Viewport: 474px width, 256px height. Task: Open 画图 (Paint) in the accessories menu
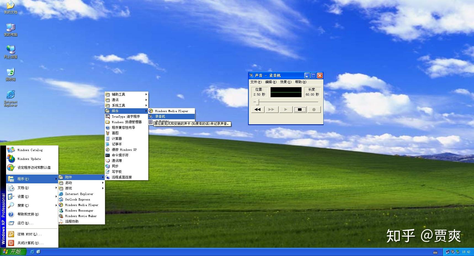click(x=127, y=133)
